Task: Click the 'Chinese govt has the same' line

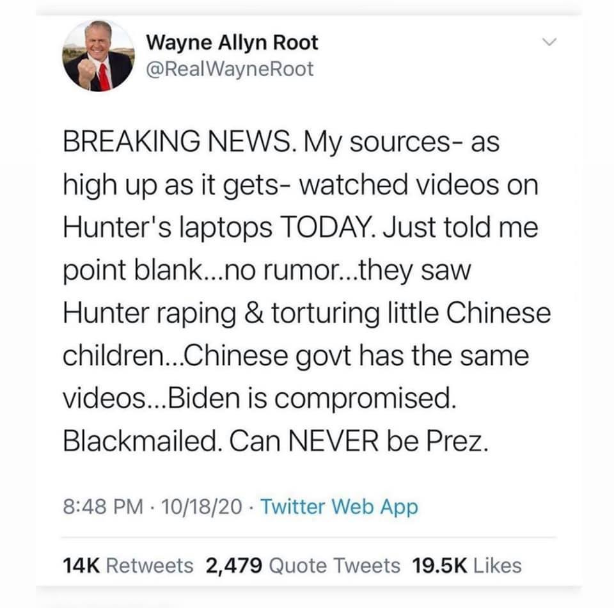Action: (x=295, y=356)
